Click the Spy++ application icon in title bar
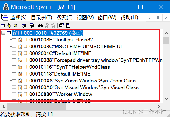Viewport: 170px width, 117px height. click(x=6, y=7)
